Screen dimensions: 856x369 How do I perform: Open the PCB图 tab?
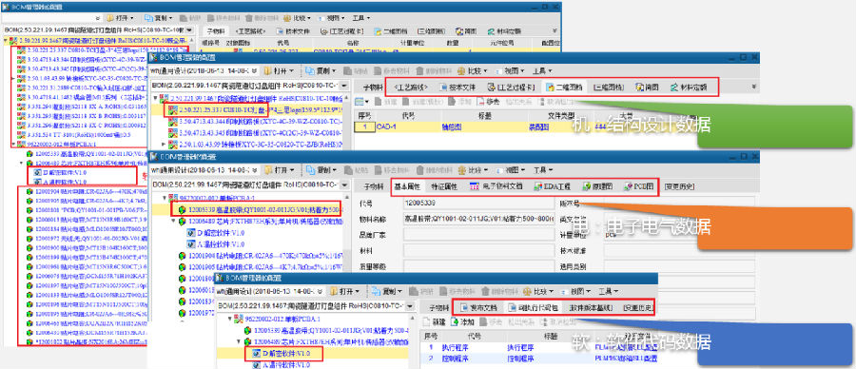pos(638,186)
